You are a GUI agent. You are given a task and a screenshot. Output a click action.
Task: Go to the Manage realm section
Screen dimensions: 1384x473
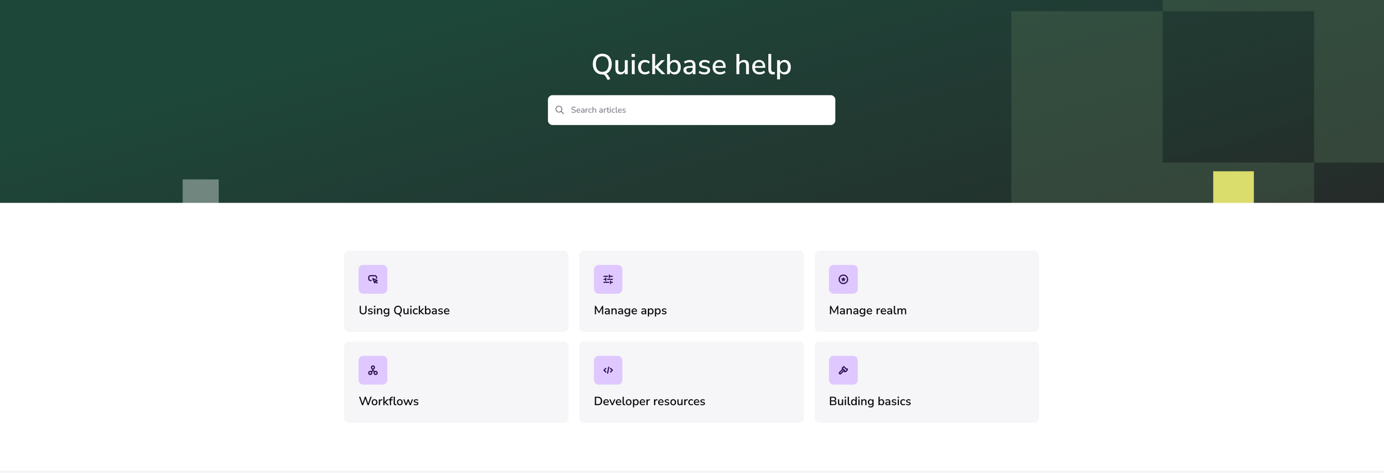point(927,291)
